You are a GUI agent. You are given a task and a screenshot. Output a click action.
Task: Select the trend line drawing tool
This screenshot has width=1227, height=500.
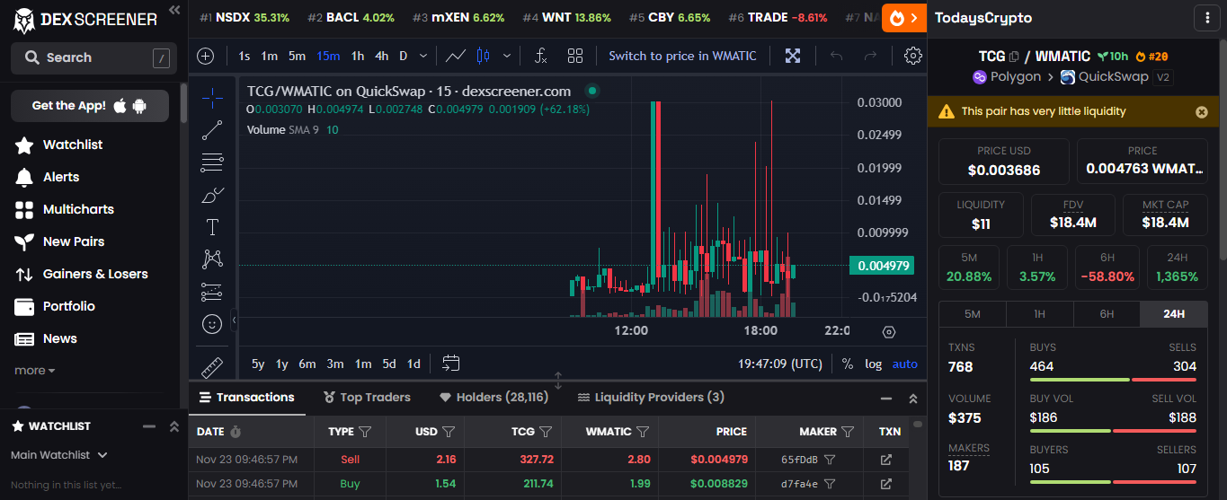point(212,130)
